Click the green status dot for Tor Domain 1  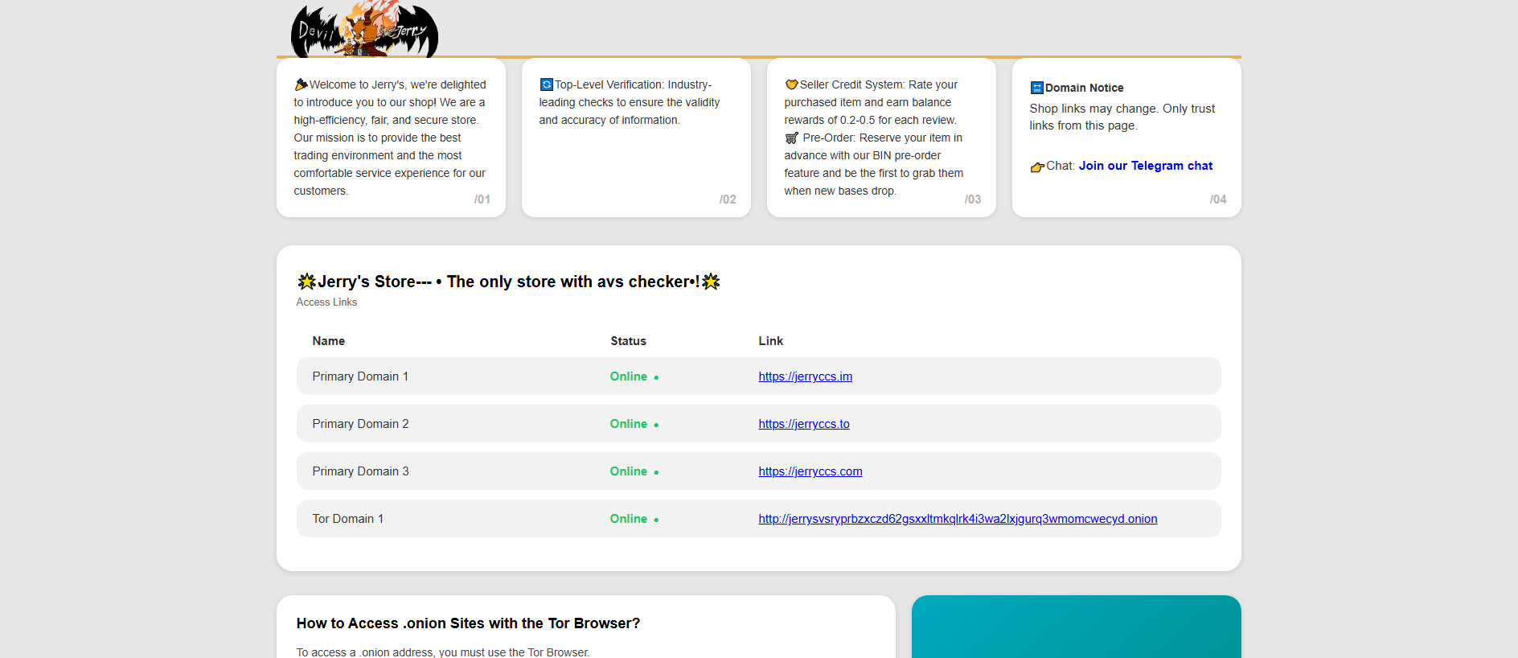pos(656,520)
